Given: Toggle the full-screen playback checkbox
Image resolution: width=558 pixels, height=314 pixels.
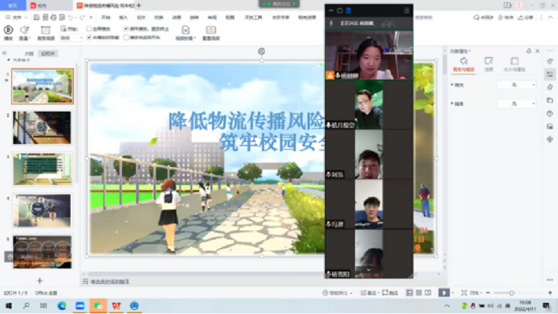Looking at the screenshot, I should click(x=89, y=29).
